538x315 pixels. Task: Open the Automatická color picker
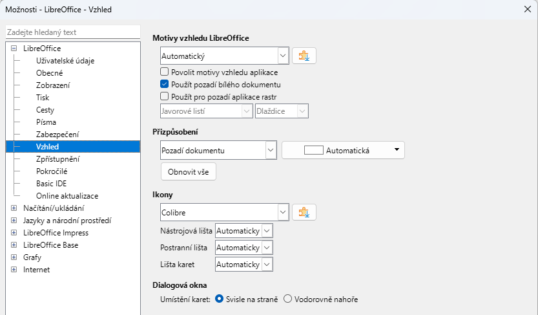pyautogui.click(x=343, y=150)
